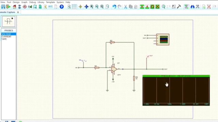Click load resistor R3
This screenshot has width=218, height=122.
[x=134, y=78]
